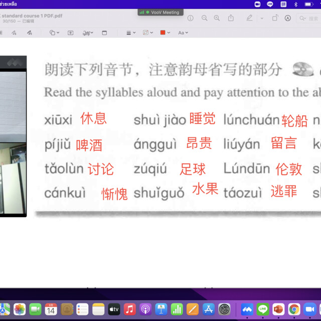321x321 pixels.
Task: Click the zoom out magnifier icon
Action: 204,18
